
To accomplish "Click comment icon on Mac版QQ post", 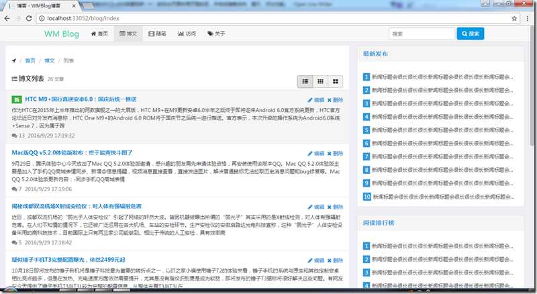I will pyautogui.click(x=14, y=189).
